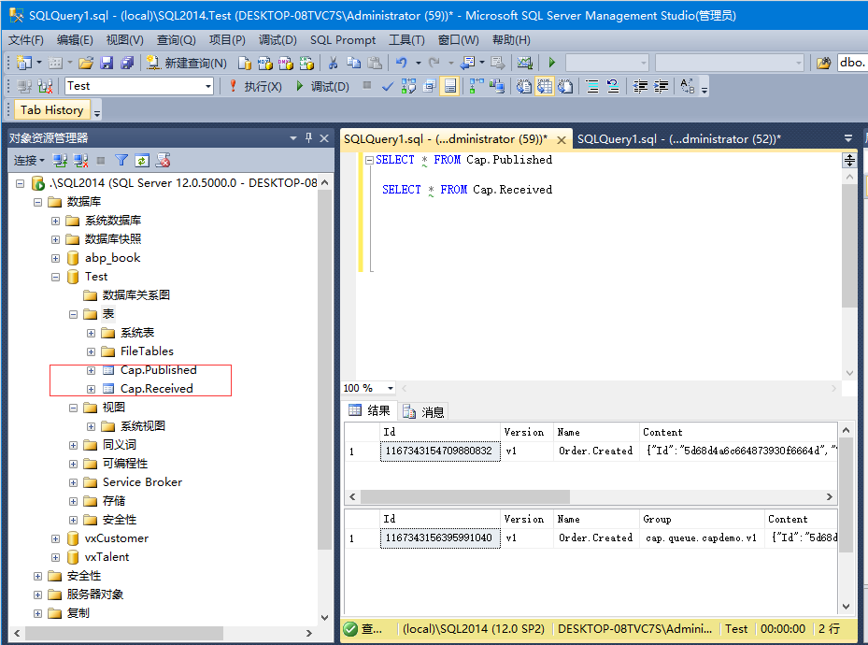Click the Copy icon in the toolbar

click(354, 64)
